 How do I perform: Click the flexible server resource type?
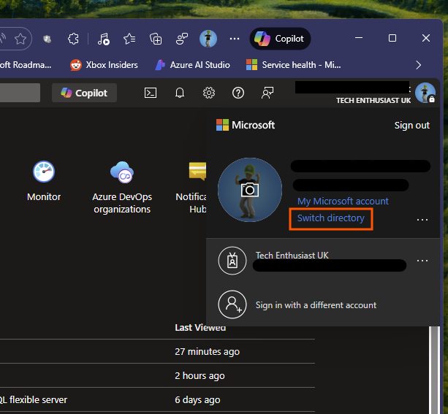click(34, 400)
